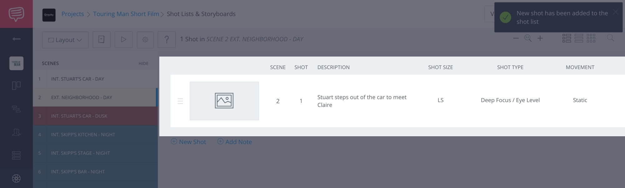625x188 pixels.
Task: Click the Help question mark icon
Action: 167,40
